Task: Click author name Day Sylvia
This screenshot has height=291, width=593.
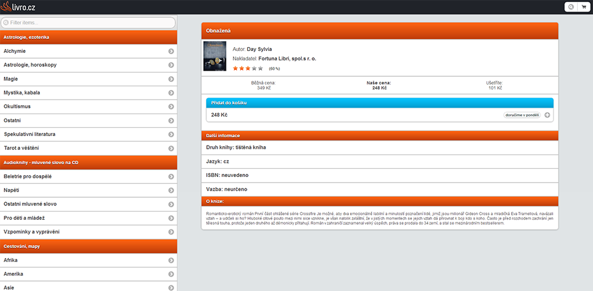Action: [x=259, y=49]
